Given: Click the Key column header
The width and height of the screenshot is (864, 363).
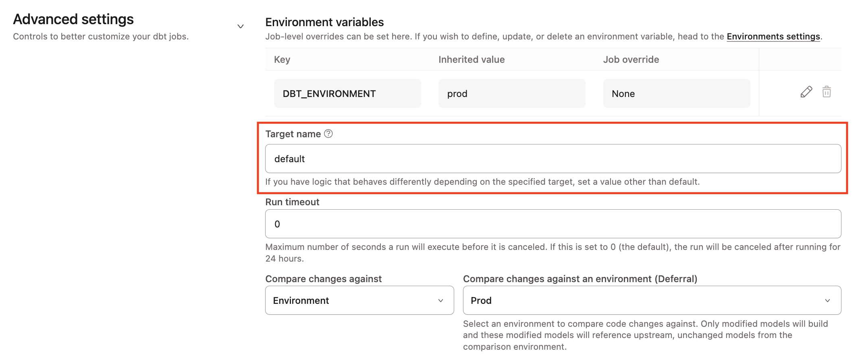Looking at the screenshot, I should [282, 59].
